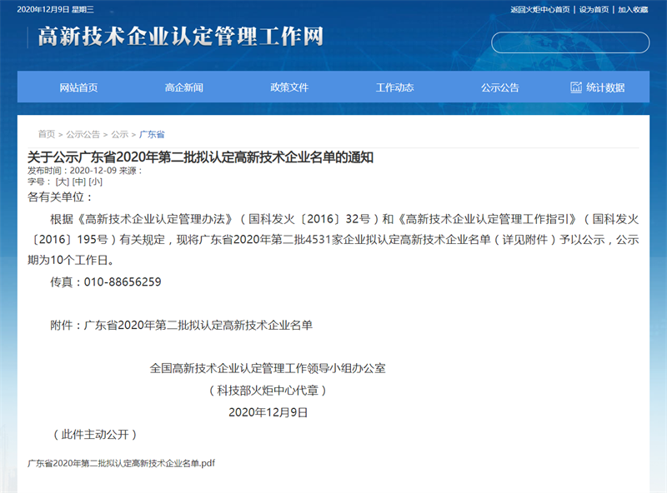Open the 网站首页 navigation tab
This screenshot has width=667, height=493.
(x=78, y=87)
